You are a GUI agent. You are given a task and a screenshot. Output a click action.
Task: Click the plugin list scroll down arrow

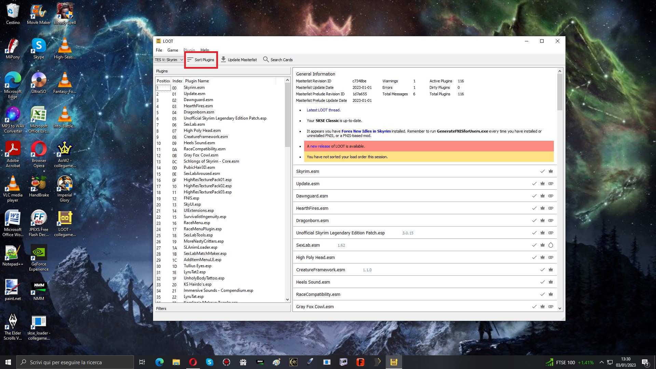pyautogui.click(x=287, y=300)
